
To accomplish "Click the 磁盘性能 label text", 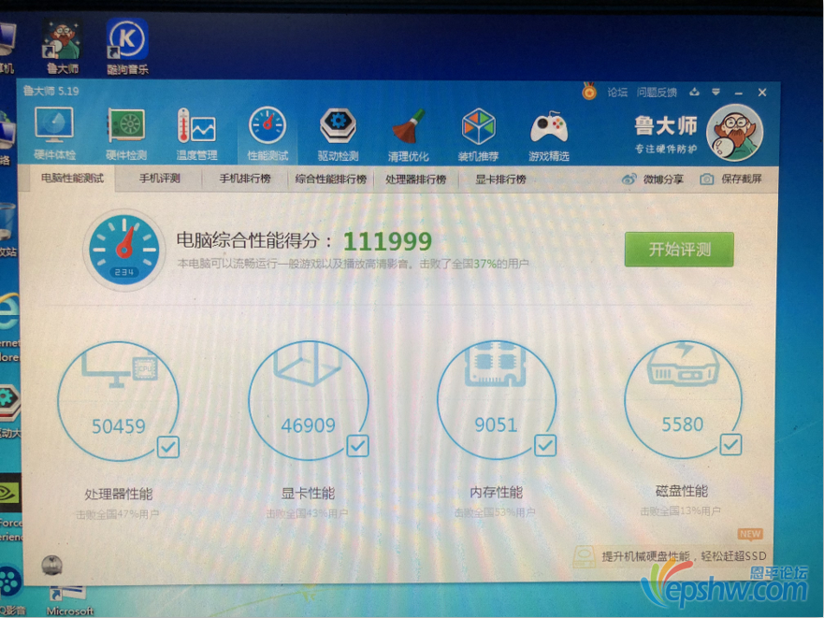I will [x=682, y=491].
